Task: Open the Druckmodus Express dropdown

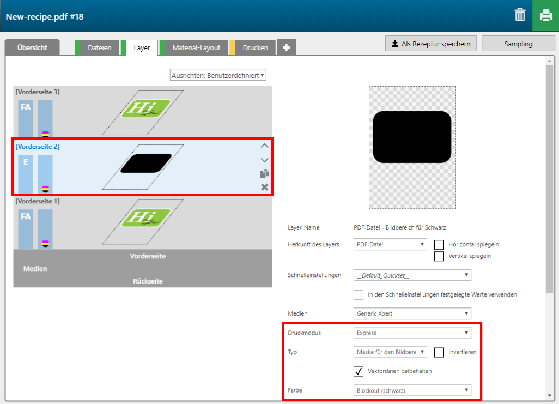Action: 412,333
